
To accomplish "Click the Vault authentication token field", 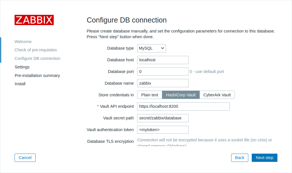I will click(x=163, y=130).
